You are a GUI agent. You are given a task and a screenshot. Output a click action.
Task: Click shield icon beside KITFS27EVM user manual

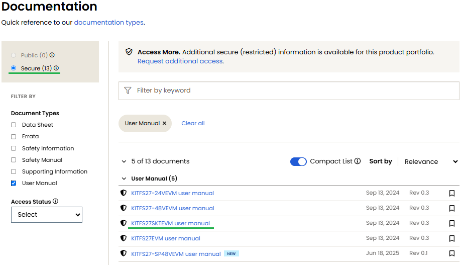click(x=124, y=238)
